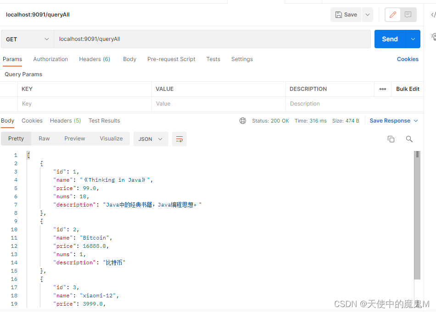This screenshot has height=313, width=436.
Task: Select the Visualize view mode
Action: [111, 139]
